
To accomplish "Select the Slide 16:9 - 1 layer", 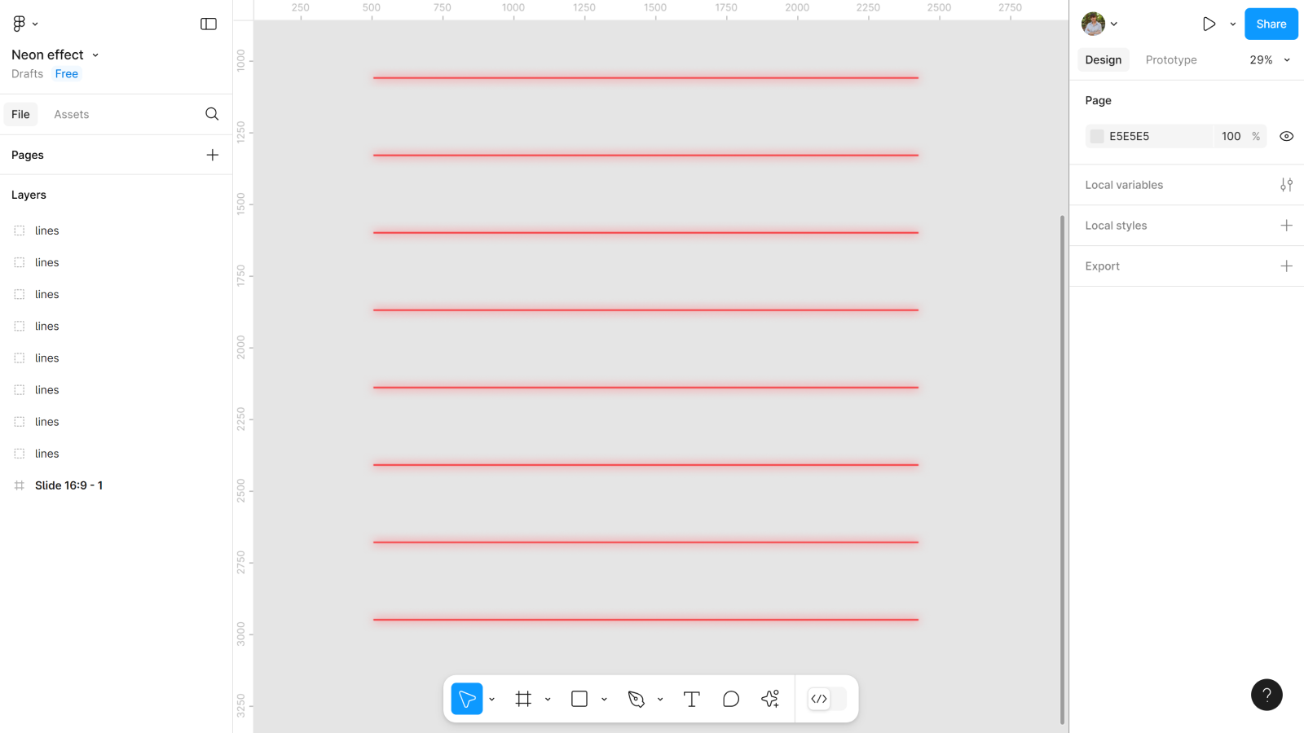I will (68, 485).
